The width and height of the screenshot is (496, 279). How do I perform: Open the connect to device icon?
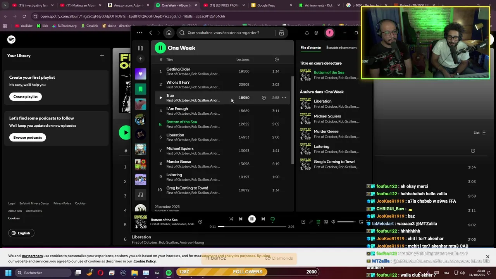click(x=326, y=222)
